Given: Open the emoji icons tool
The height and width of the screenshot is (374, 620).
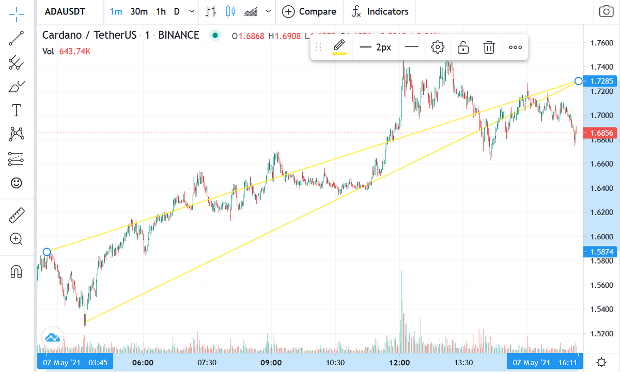Looking at the screenshot, I should (x=17, y=183).
